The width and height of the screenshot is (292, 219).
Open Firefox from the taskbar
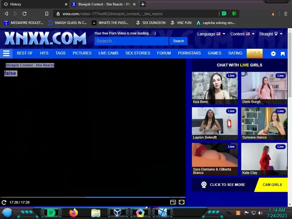click(74, 213)
